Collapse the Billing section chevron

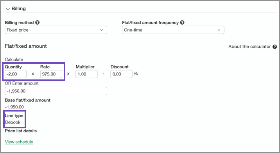8,9
